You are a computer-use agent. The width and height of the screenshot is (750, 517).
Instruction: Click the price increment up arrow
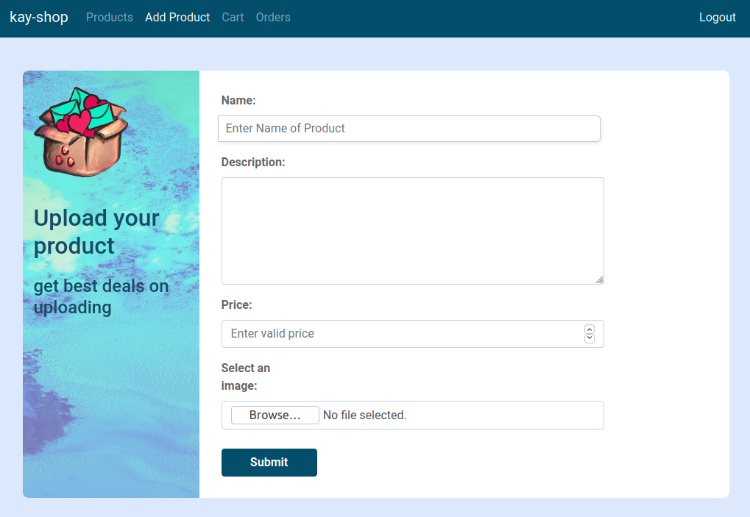589,329
